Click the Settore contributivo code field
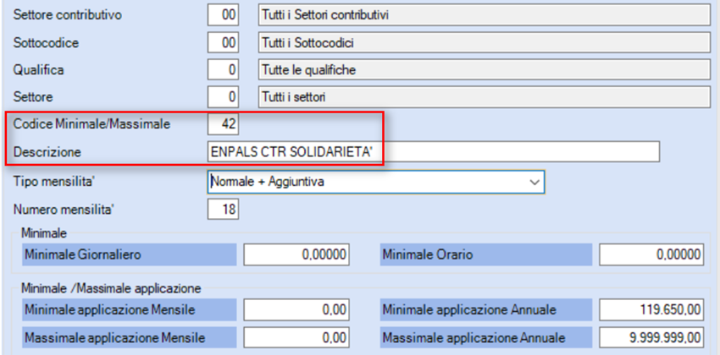Screen dimensions: 720x355 click(223, 15)
